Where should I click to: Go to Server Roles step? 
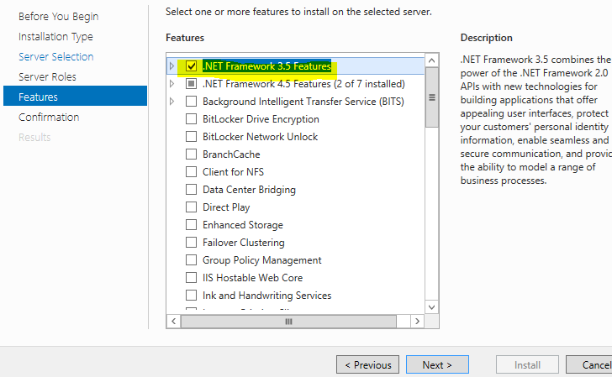[47, 76]
